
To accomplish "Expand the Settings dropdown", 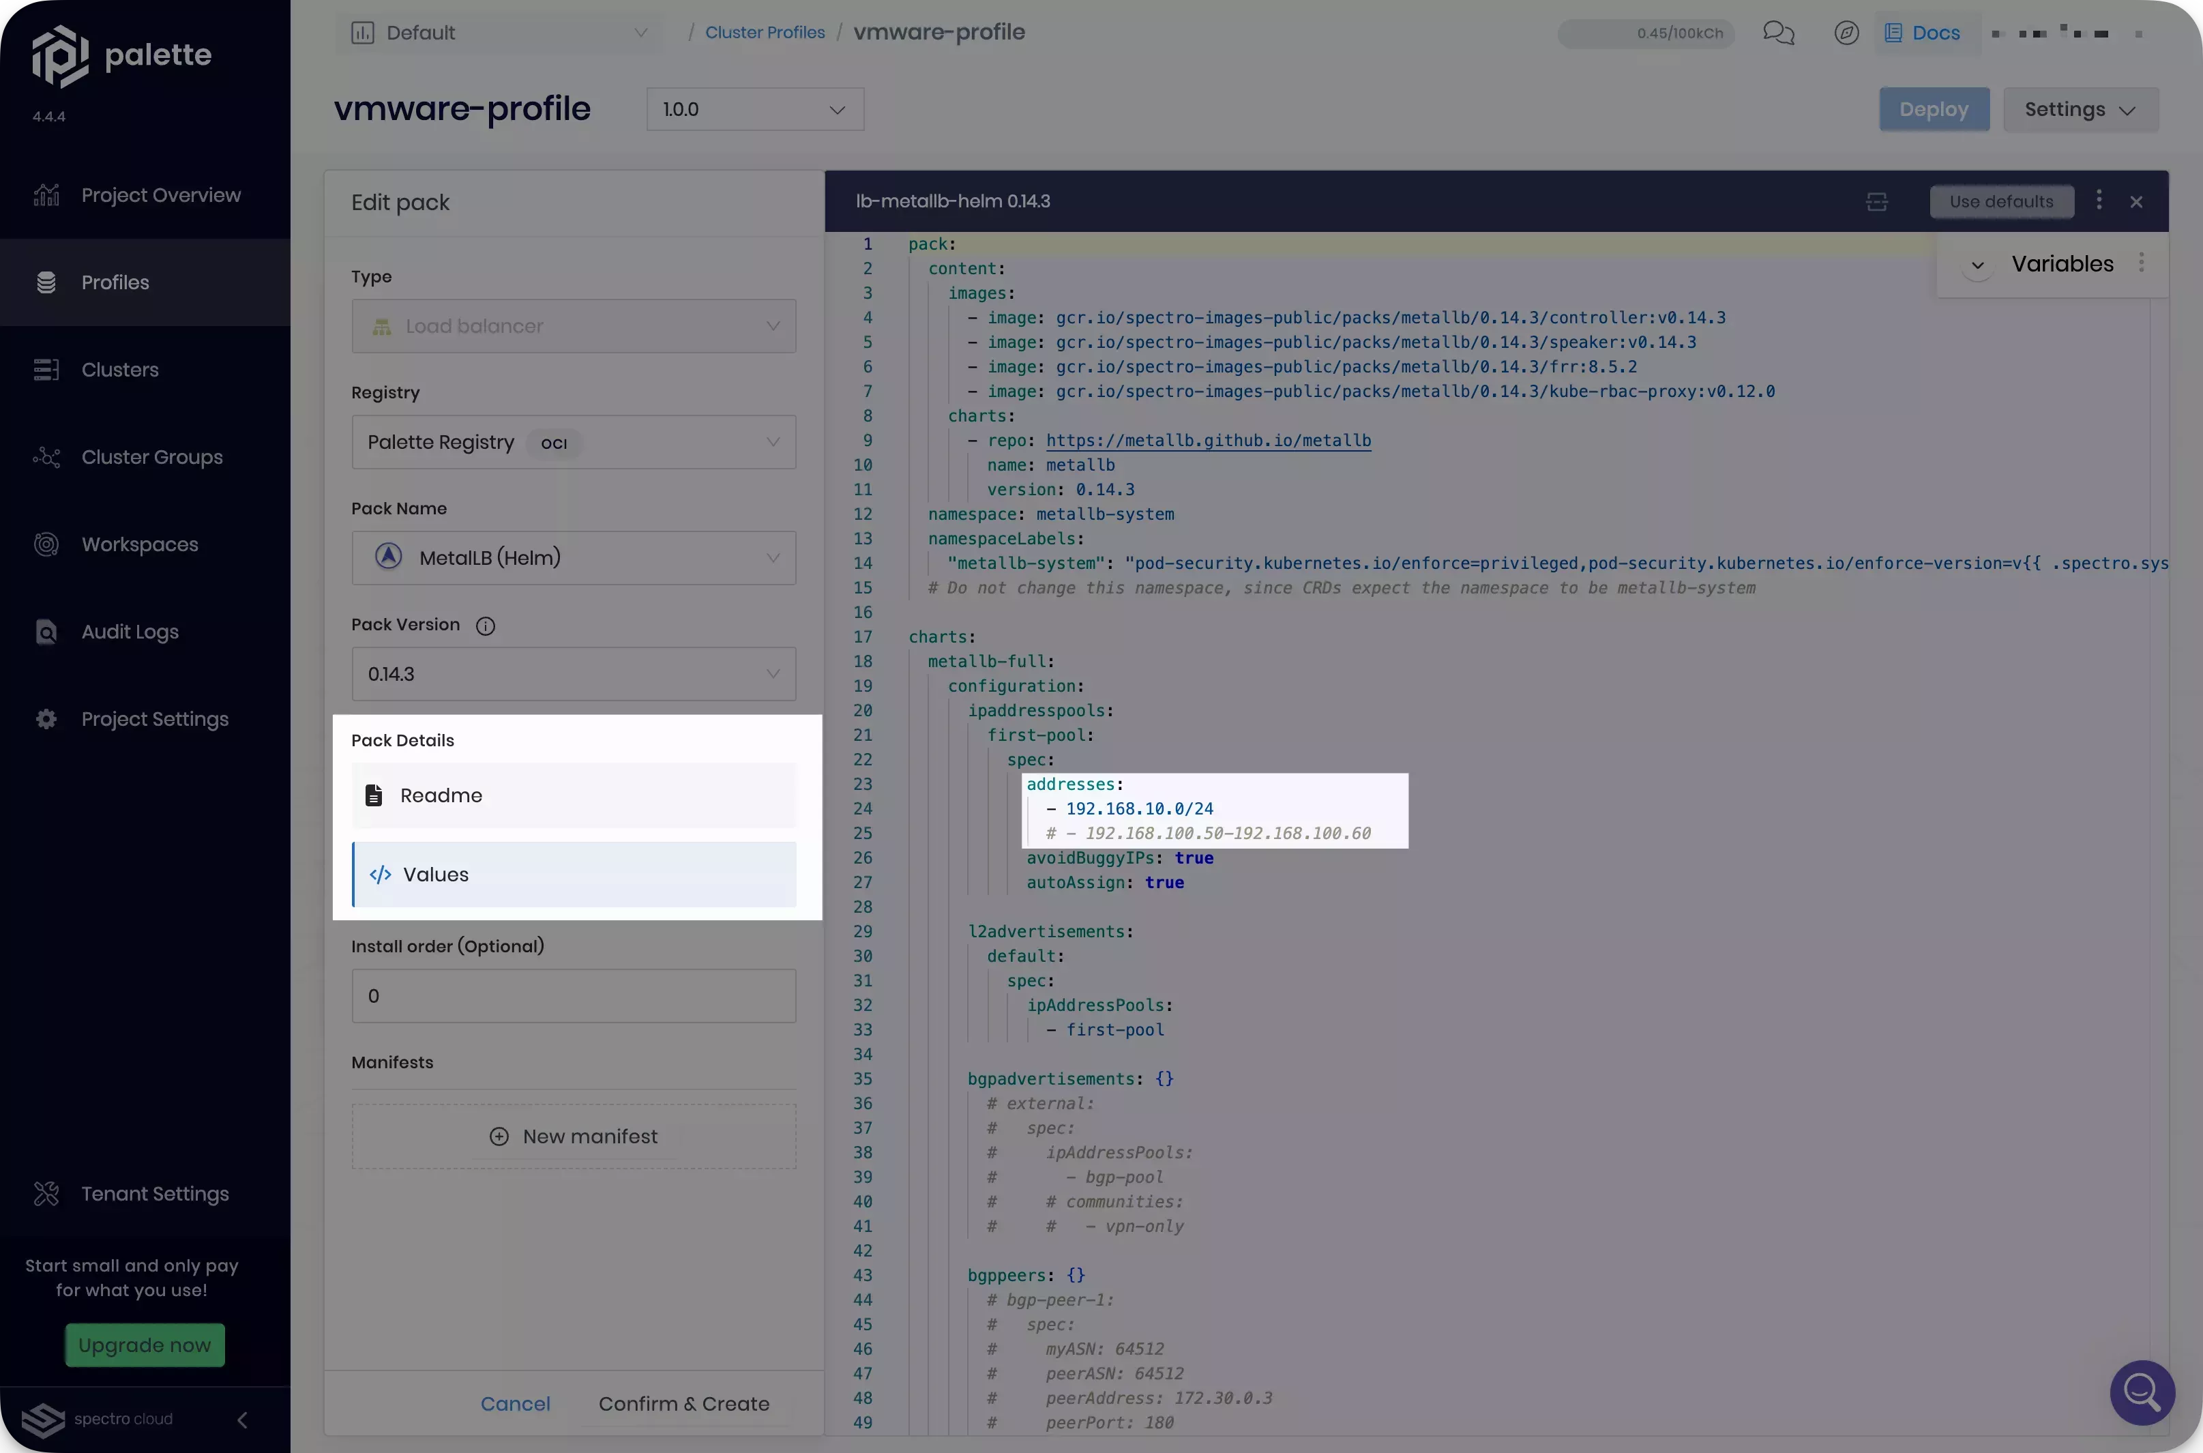I will 2081,109.
